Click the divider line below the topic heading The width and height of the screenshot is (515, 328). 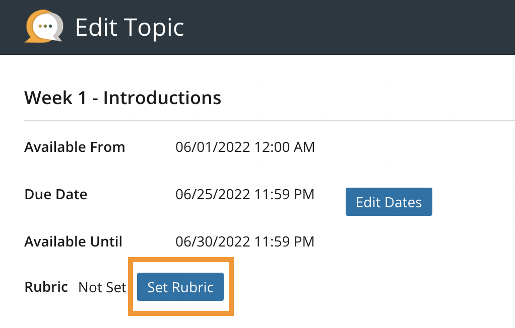[269, 121]
